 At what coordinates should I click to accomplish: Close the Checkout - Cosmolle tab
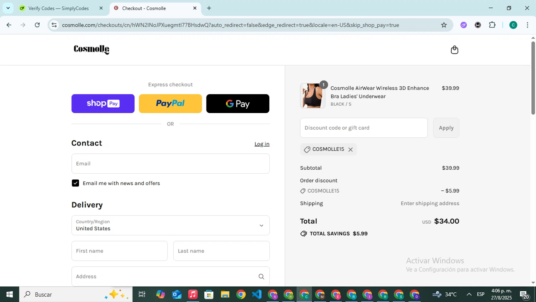[195, 8]
